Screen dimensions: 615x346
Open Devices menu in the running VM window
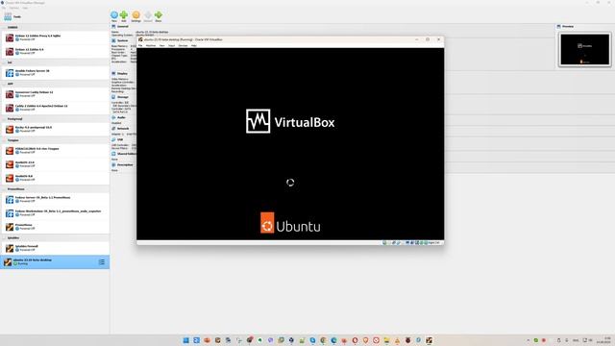click(x=183, y=45)
